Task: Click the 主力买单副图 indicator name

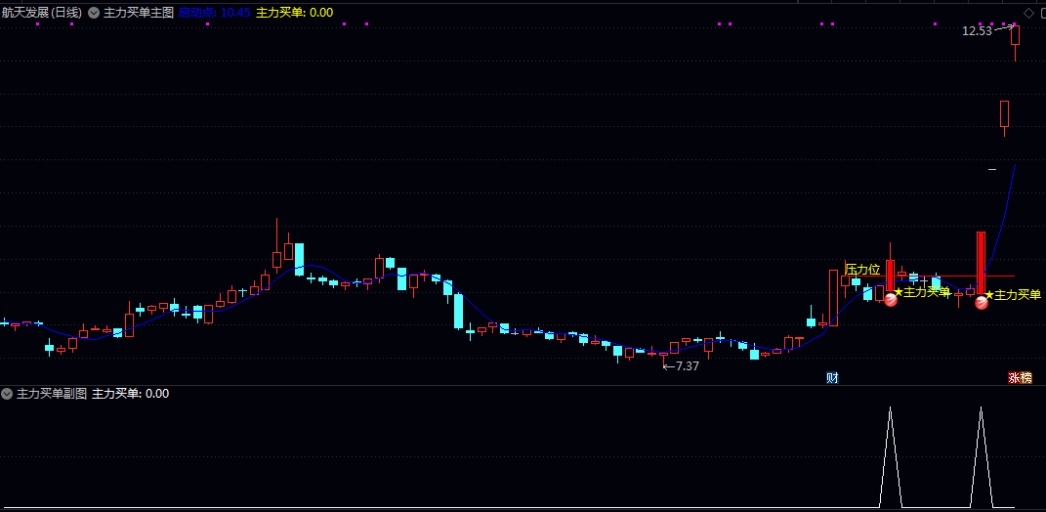Action: (52, 394)
